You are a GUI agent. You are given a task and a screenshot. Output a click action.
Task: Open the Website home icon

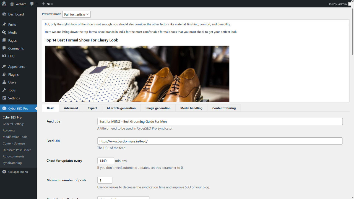(12, 4)
